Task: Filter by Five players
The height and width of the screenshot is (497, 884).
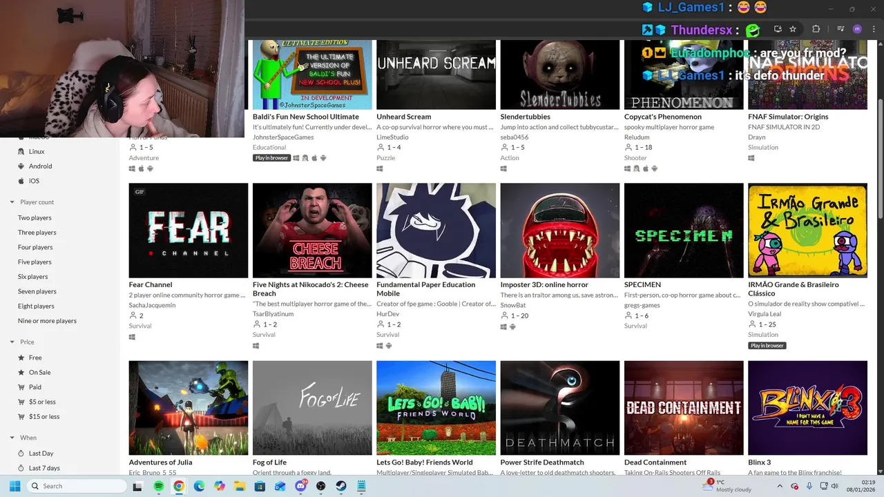Action: click(x=35, y=262)
